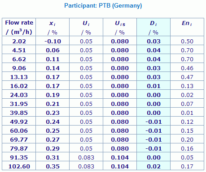The height and width of the screenshot is (172, 206).
Task: Click the Eni value 0.02
Action: [187, 94]
